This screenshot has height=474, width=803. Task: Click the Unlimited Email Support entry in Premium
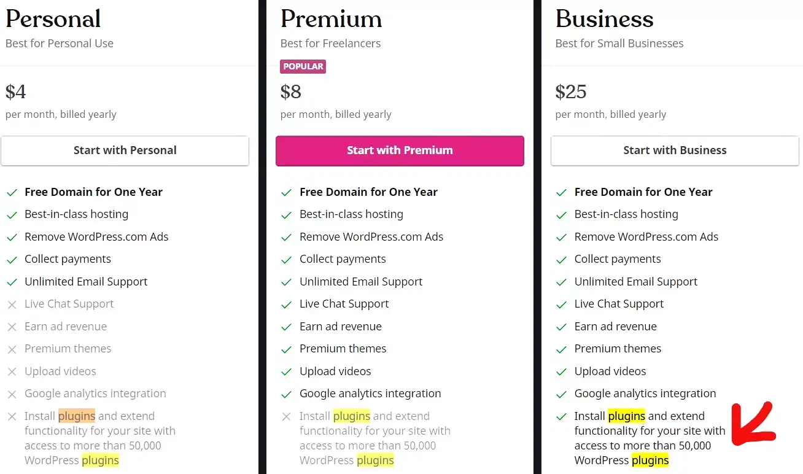click(x=361, y=281)
